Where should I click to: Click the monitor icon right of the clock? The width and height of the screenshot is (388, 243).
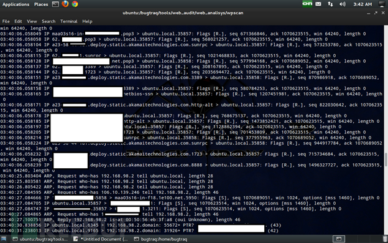382,4
